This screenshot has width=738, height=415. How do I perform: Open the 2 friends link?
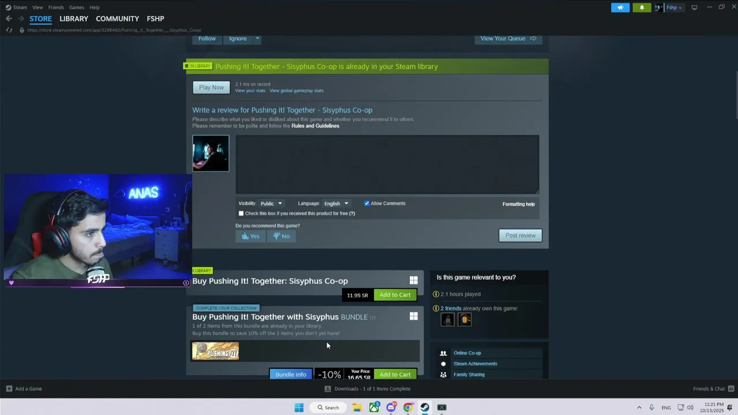click(x=451, y=308)
